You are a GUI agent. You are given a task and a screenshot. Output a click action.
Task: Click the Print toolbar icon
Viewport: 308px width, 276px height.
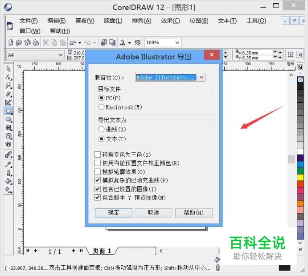36,42
